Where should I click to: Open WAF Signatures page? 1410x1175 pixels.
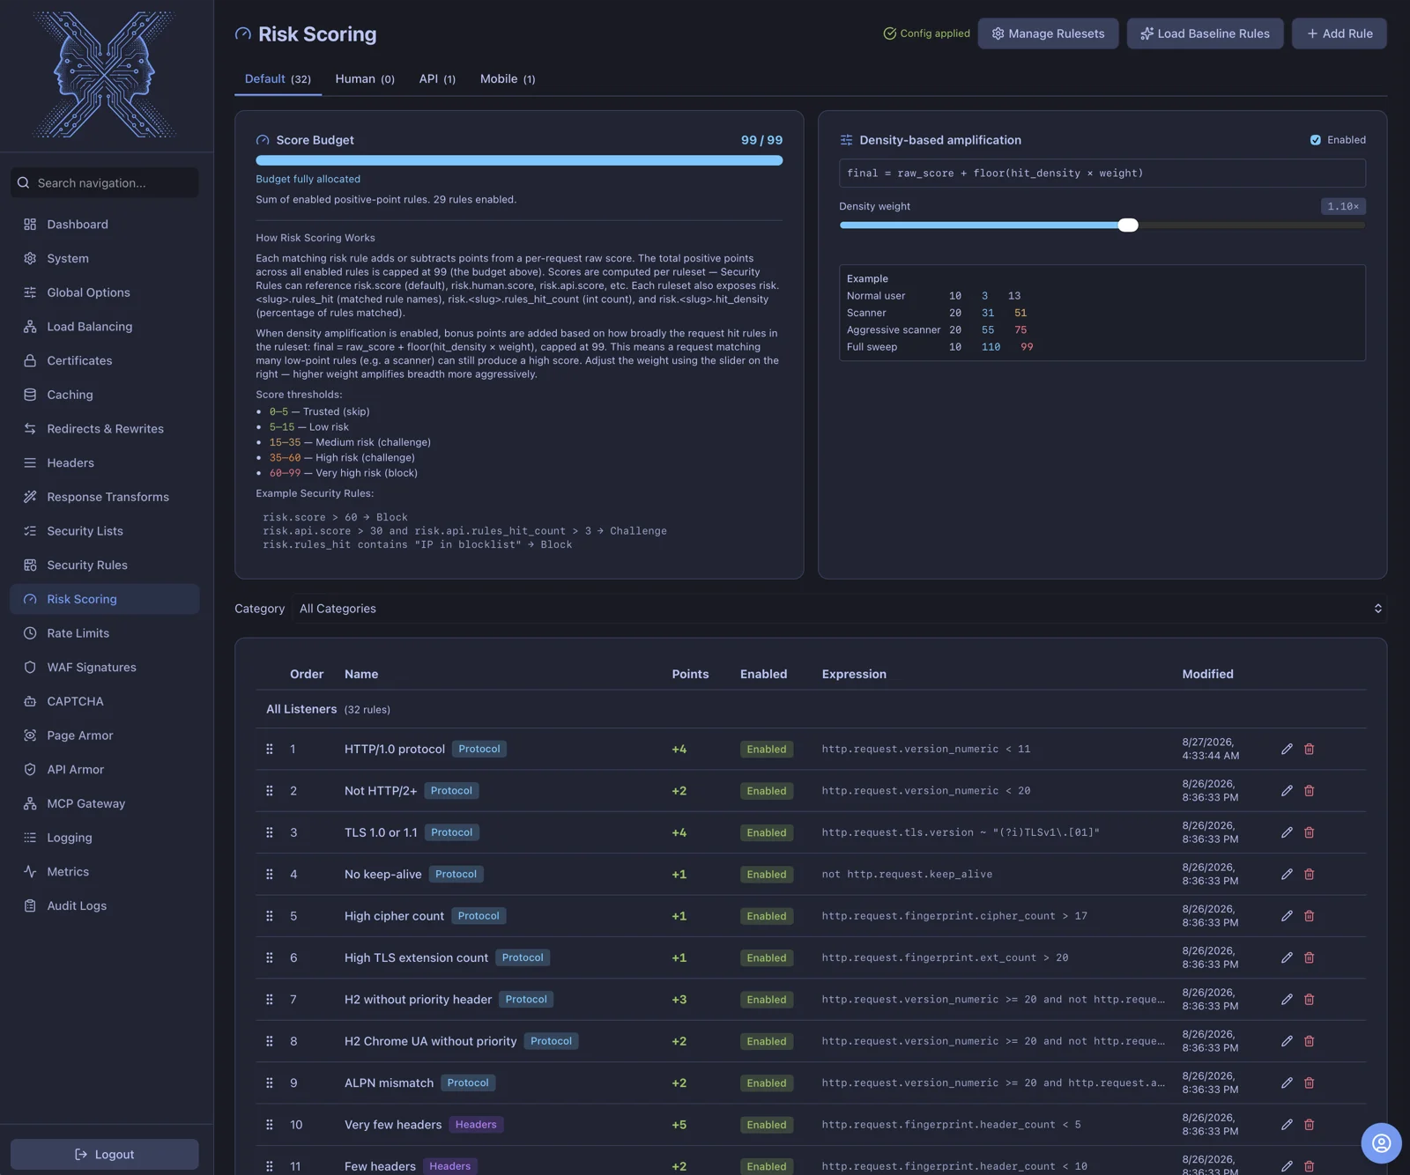point(104,667)
